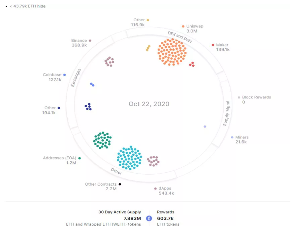
Task: Select the Supply Mgmt ring segment label
Action: tap(226, 113)
